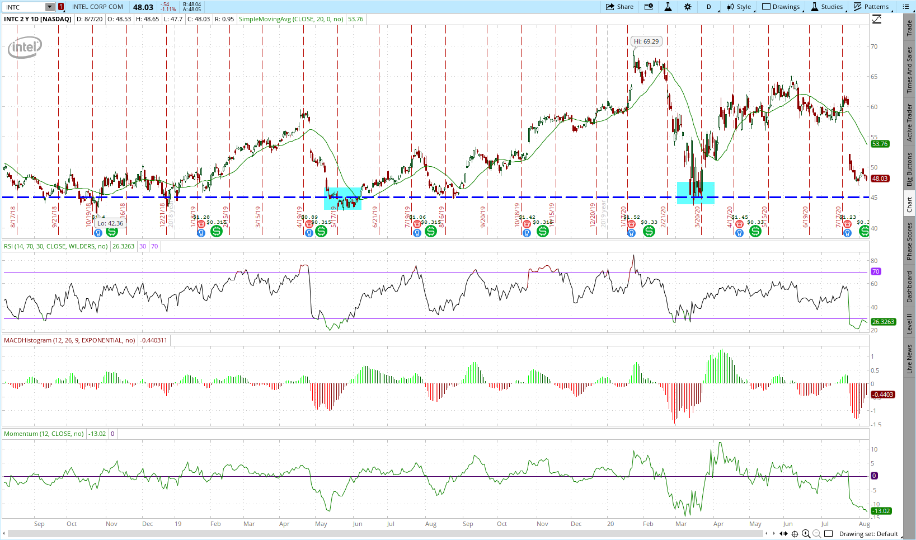
Task: Open the Share menu
Action: click(619, 7)
